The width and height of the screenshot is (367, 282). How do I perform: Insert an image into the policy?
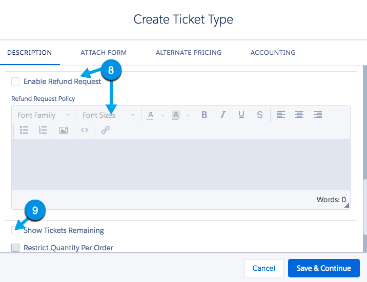click(64, 130)
